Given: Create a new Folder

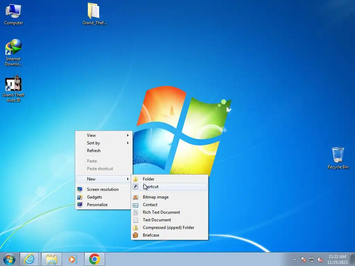Looking at the screenshot, I should (170, 179).
